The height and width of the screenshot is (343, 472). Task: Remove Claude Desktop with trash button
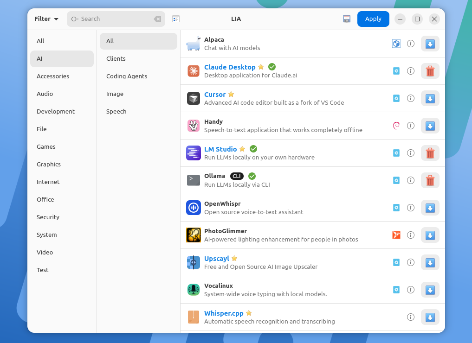[x=430, y=71]
